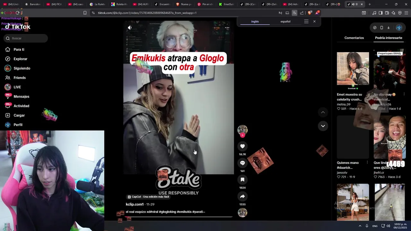Click username janootv

(x=342, y=173)
